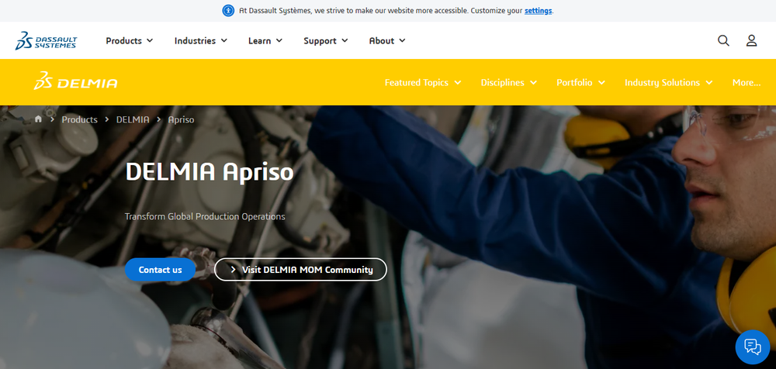
Task: Click the DELMIA Apriso page heading
Action: pyautogui.click(x=210, y=171)
